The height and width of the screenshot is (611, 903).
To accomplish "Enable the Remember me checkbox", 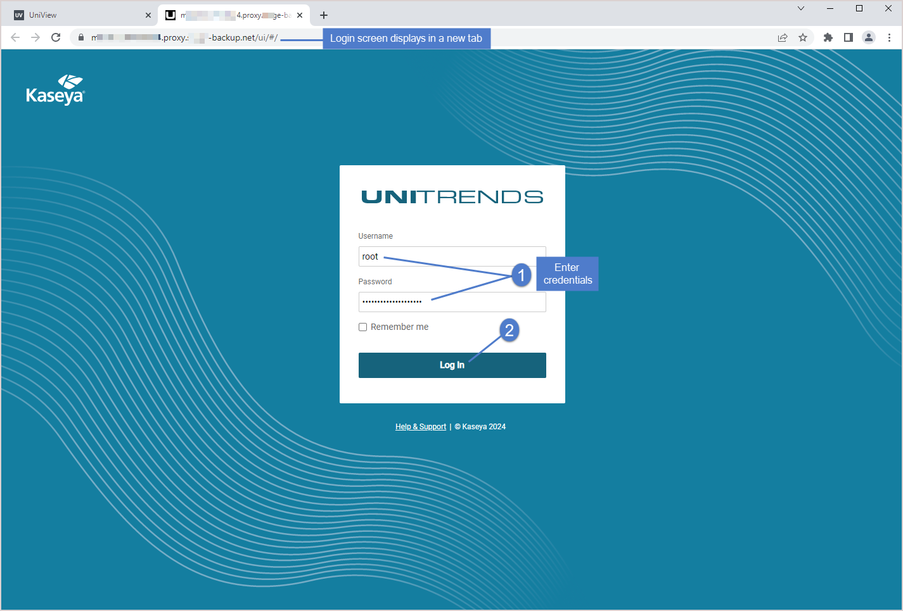I will [x=363, y=327].
